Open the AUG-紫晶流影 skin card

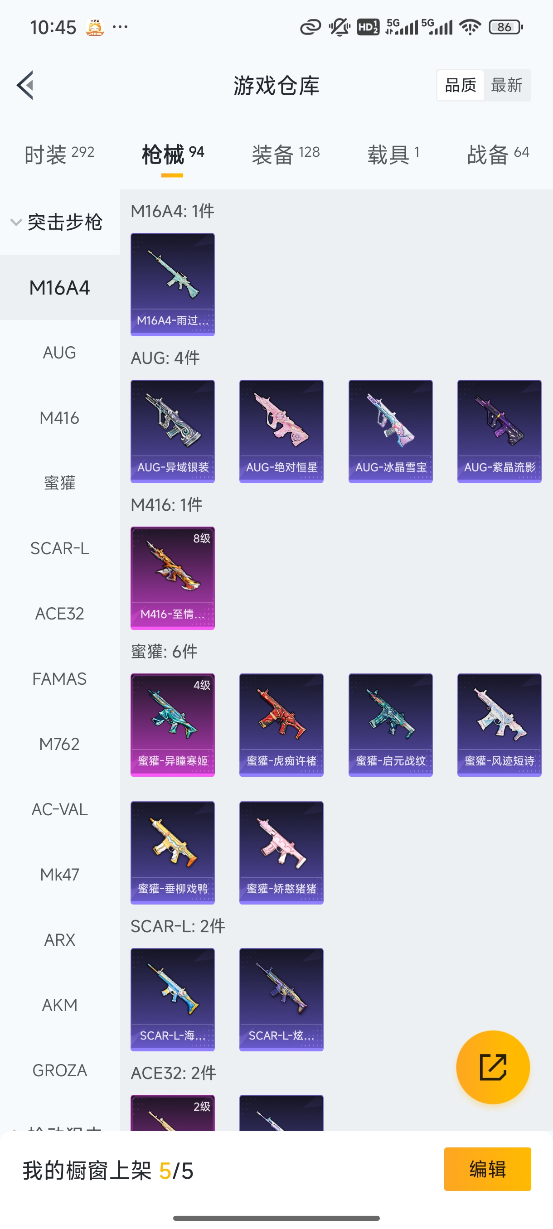click(499, 431)
